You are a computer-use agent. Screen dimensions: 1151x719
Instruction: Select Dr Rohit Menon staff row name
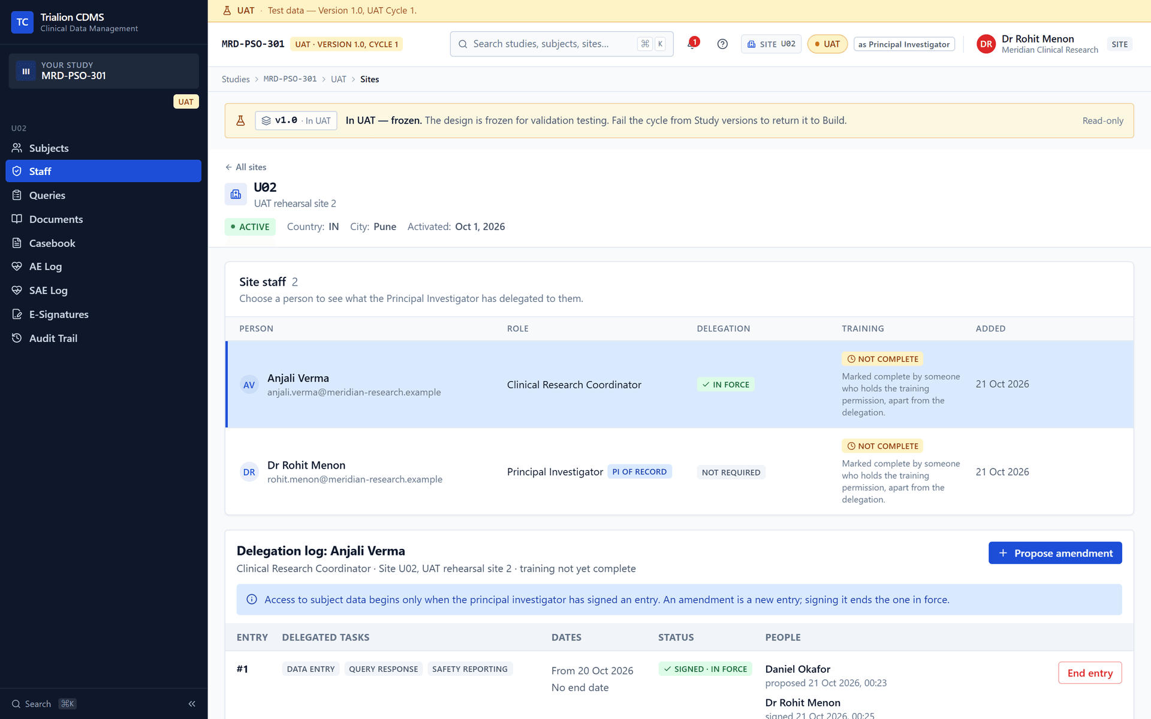pyautogui.click(x=306, y=466)
